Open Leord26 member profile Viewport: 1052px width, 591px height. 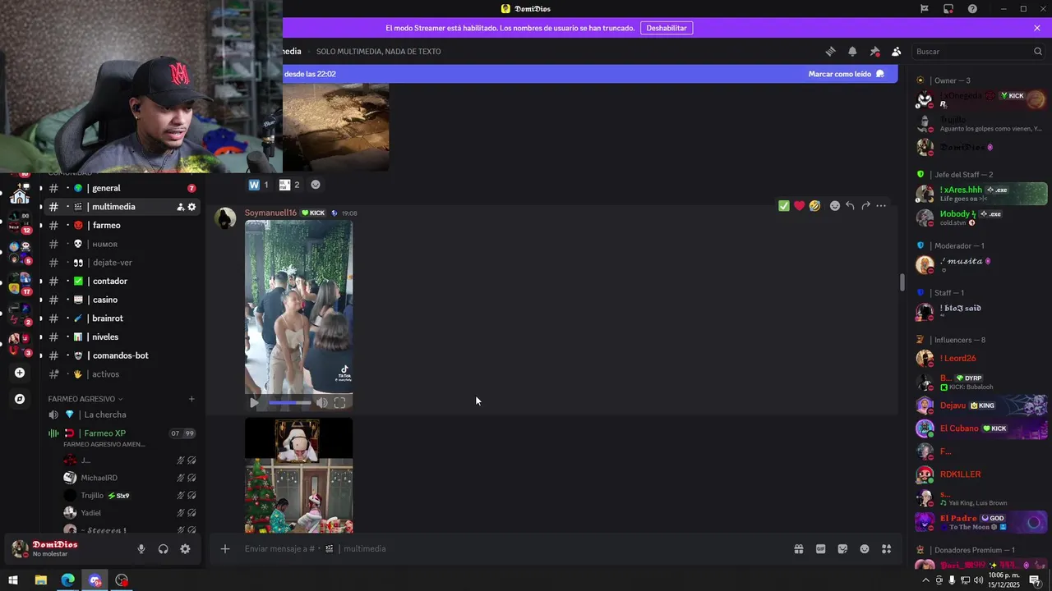pos(980,358)
